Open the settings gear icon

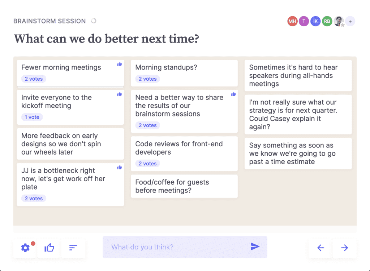(25, 248)
